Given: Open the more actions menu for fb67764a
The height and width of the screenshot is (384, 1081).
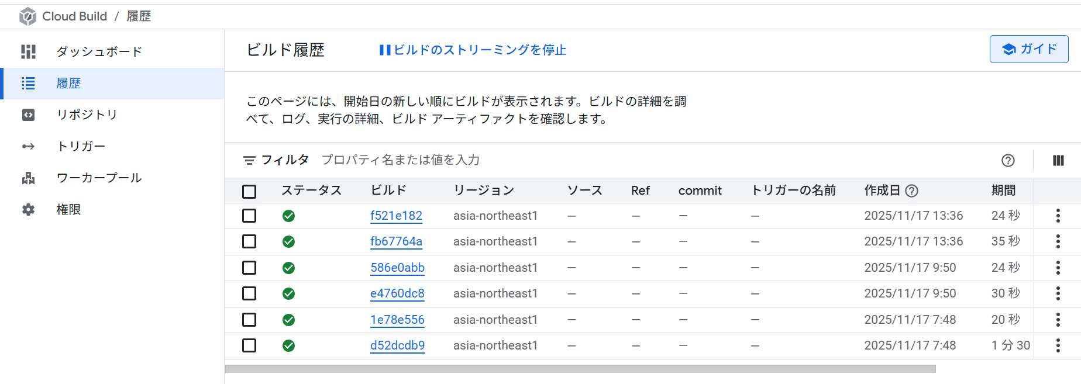Looking at the screenshot, I should pyautogui.click(x=1058, y=241).
